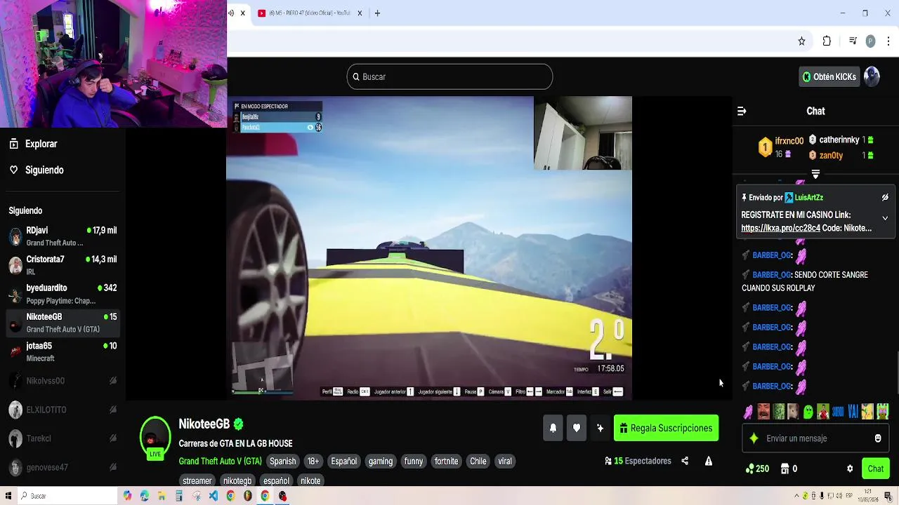Viewport: 899px width, 505px height.
Task: Open offline channel Tarekcl
Action: pyautogui.click(x=63, y=438)
